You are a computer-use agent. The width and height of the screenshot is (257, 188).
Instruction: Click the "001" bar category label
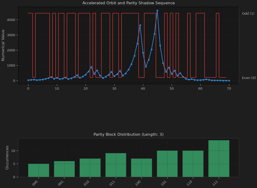click(x=61, y=183)
